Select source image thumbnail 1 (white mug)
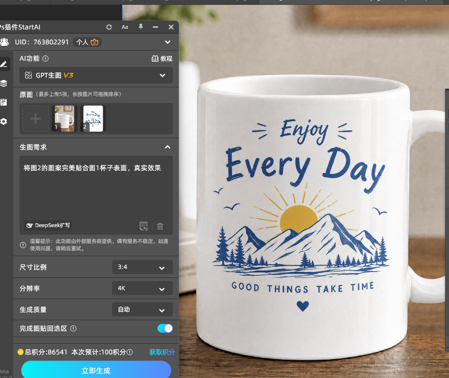Viewport: 449px width, 378px height. click(x=65, y=119)
